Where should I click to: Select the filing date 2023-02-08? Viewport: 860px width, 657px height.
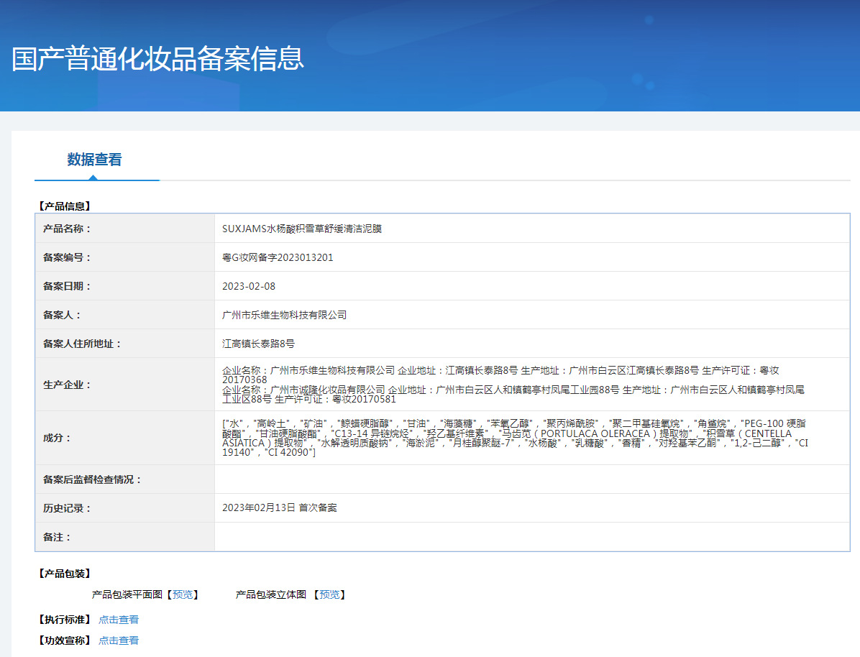click(x=249, y=286)
